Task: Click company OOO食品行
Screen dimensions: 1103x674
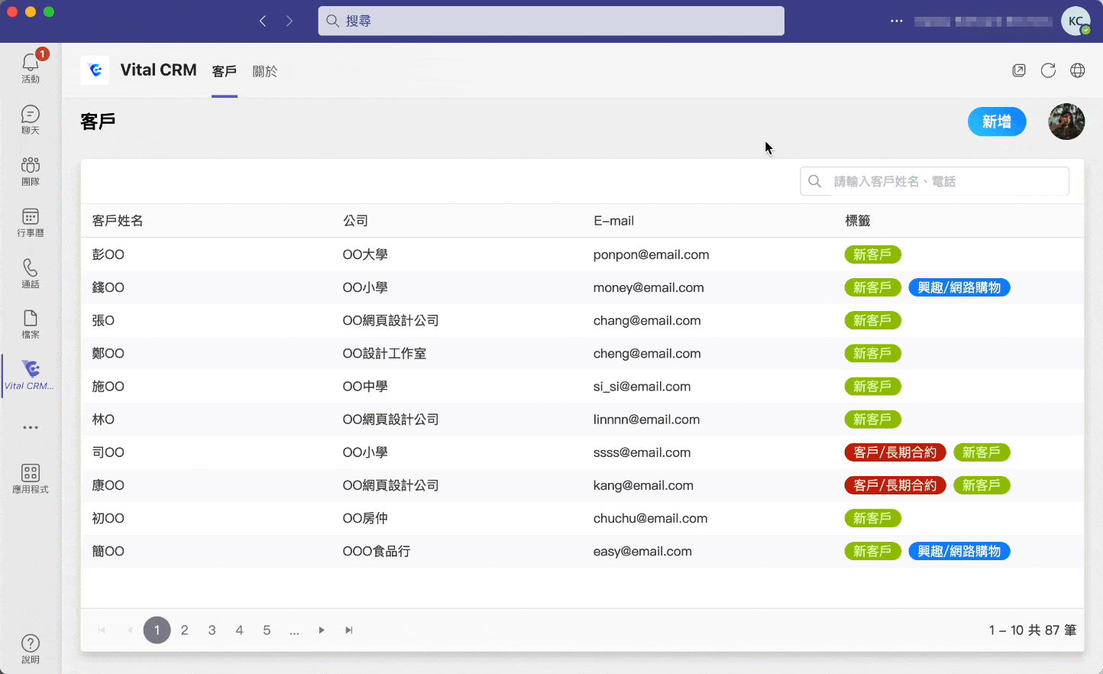Action: [x=377, y=550]
